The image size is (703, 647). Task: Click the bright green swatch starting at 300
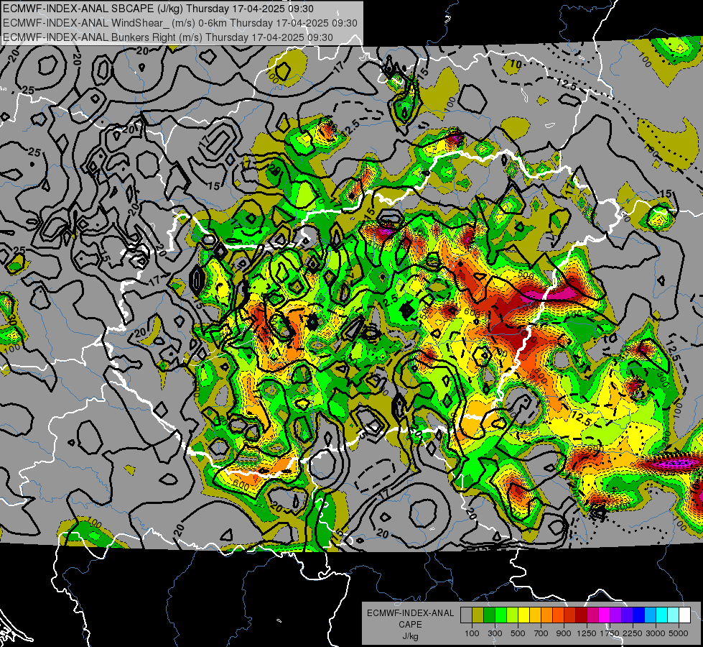point(501,615)
